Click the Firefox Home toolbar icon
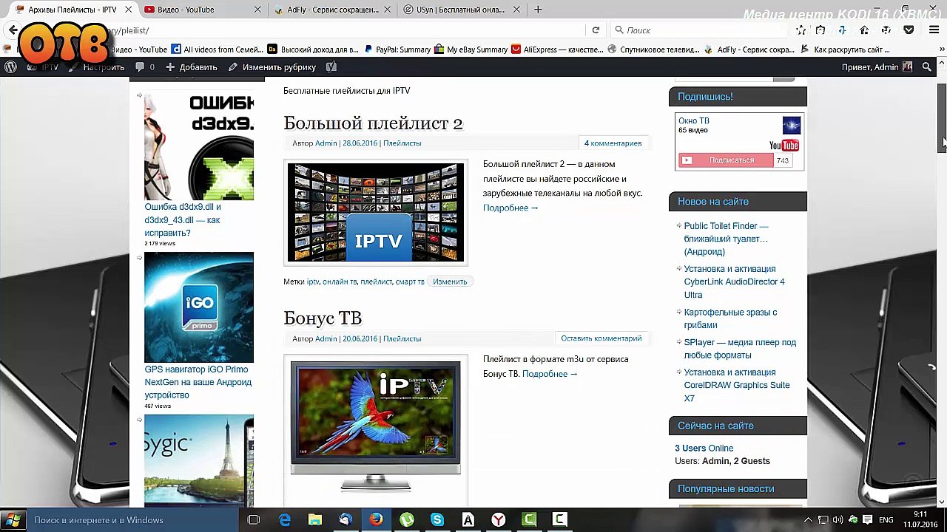Viewport: 947px width, 532px height. coord(864,30)
